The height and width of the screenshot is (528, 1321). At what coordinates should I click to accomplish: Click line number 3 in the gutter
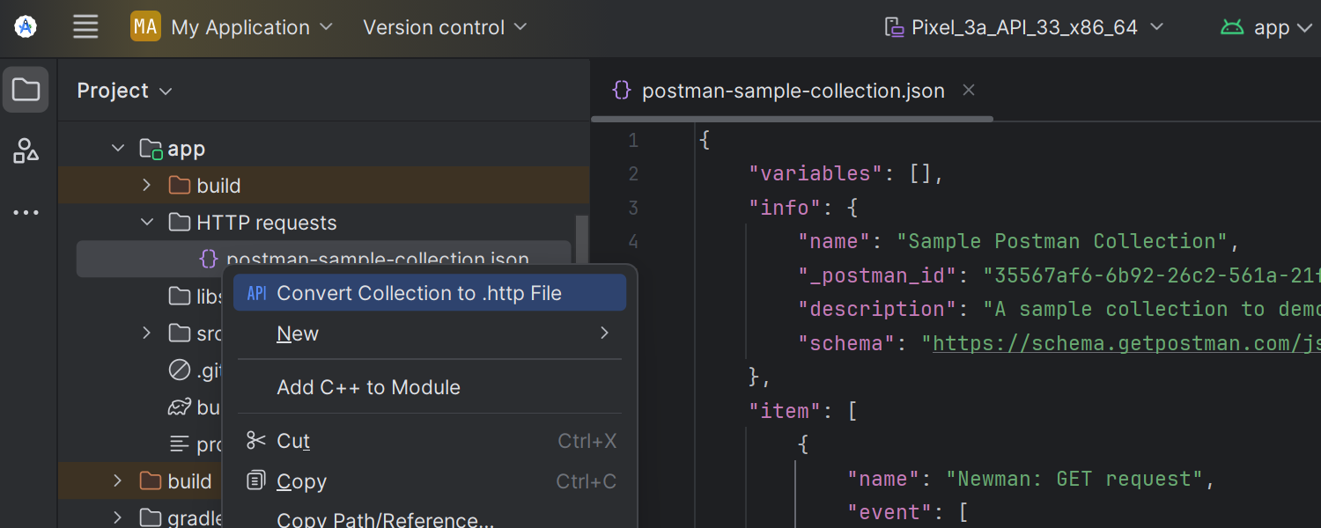coord(634,208)
